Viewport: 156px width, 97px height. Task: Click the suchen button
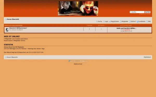148,12
